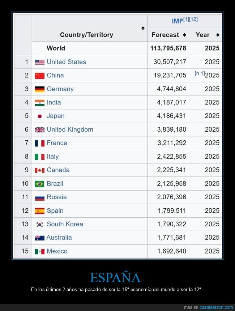Sort the table by Year column
The width and height of the screenshot is (235, 311).
[218, 34]
